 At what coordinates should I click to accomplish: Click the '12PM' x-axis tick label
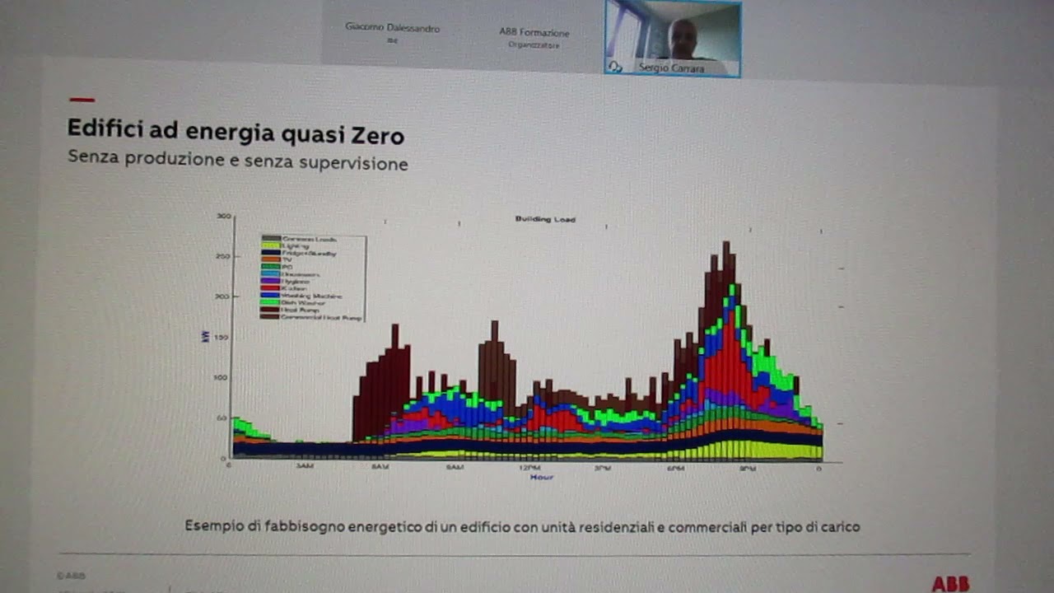point(530,468)
